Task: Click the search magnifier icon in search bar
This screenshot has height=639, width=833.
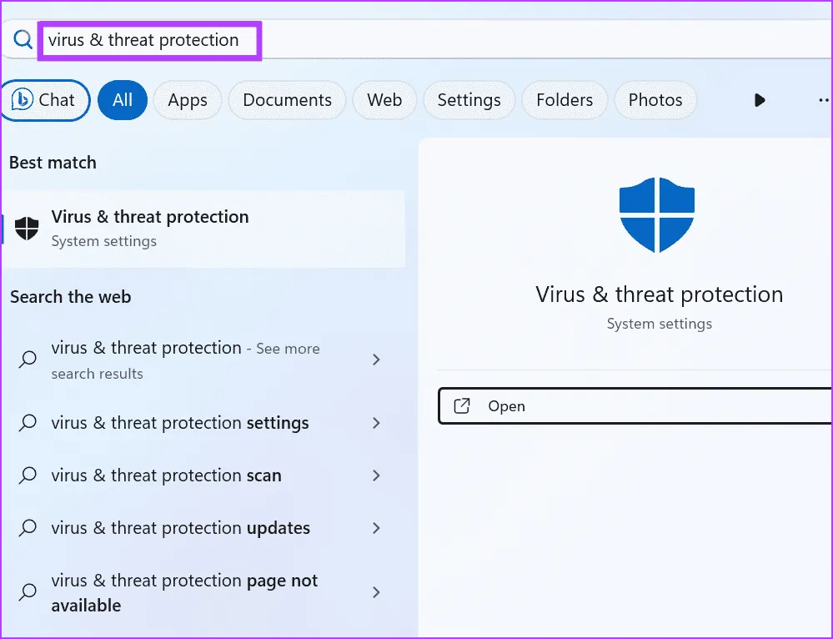Action: tap(23, 39)
